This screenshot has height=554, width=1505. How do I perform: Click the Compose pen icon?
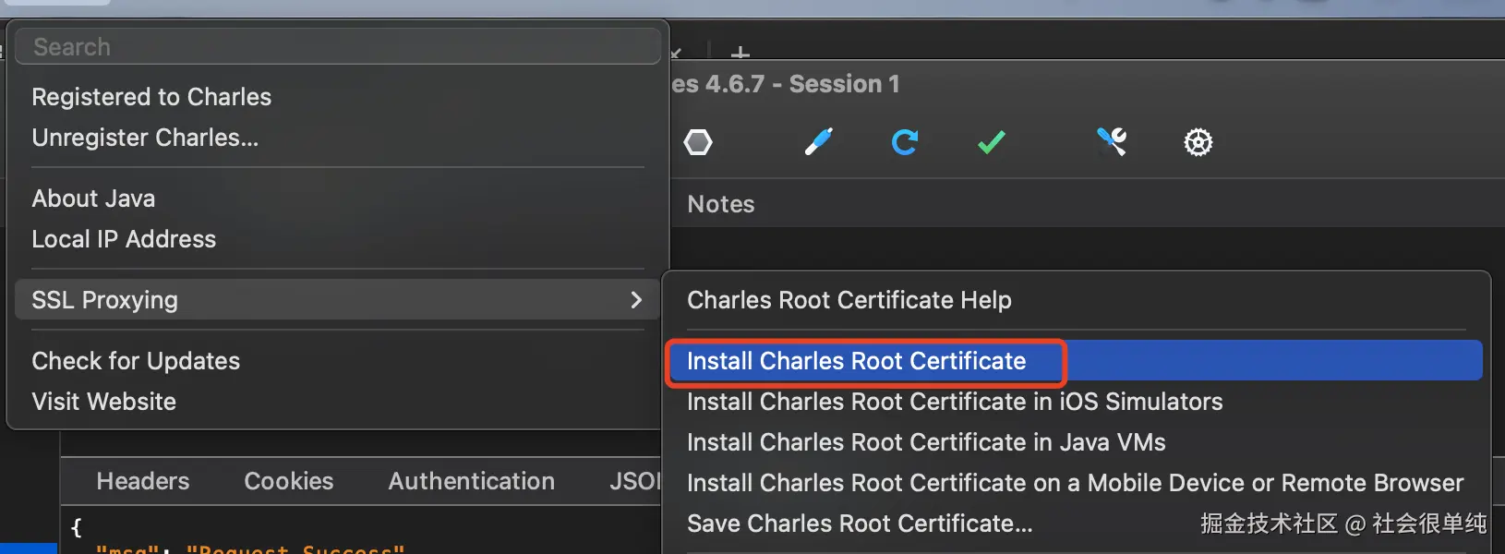(818, 141)
